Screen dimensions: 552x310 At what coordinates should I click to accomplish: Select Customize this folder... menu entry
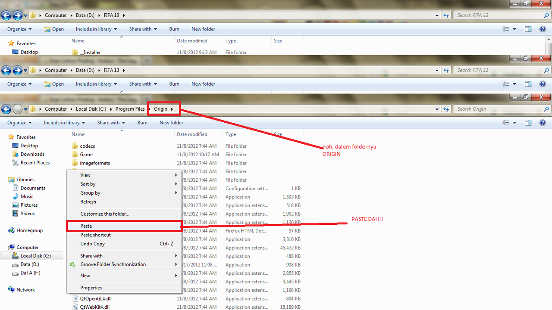(x=124, y=214)
